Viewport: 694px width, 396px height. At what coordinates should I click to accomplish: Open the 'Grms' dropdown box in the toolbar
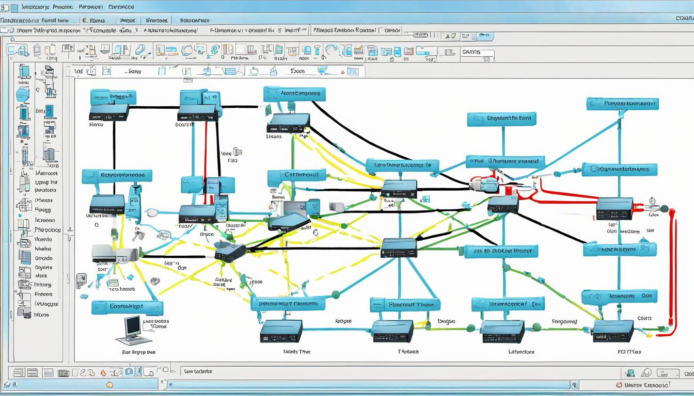tap(477, 53)
